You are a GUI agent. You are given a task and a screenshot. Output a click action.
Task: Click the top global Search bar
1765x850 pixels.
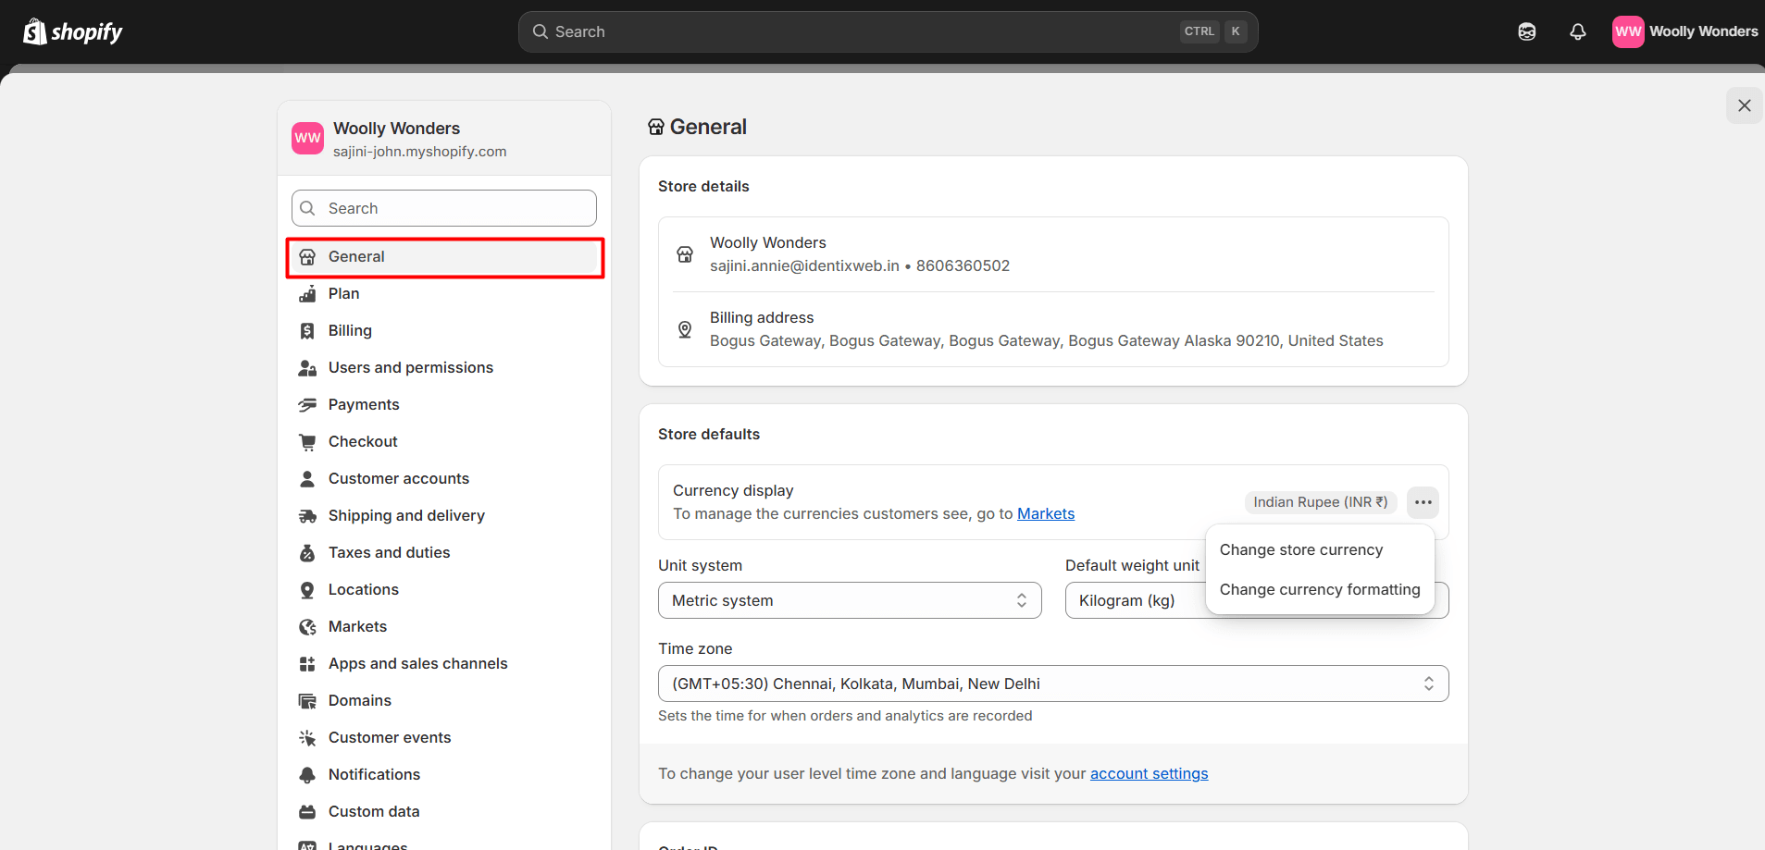[888, 31]
